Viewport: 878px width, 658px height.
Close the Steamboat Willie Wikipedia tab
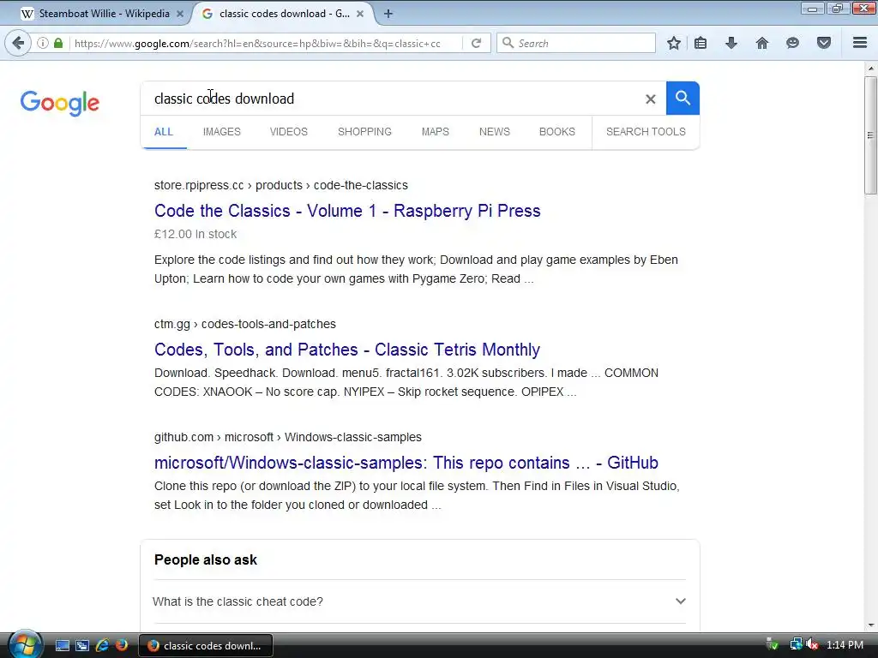[180, 14]
